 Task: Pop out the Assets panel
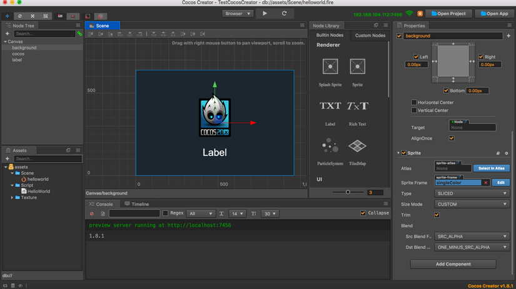tap(68, 150)
